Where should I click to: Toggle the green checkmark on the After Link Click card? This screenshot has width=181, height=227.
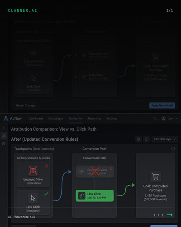click(46, 194)
